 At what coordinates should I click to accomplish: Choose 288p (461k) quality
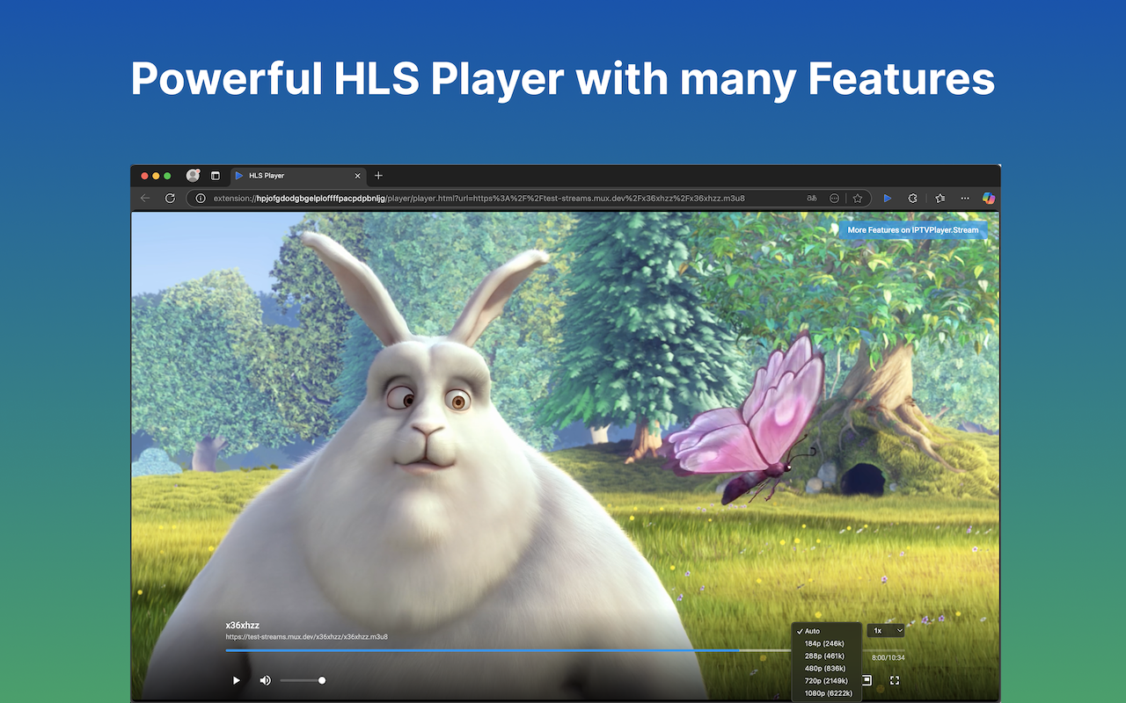click(827, 656)
